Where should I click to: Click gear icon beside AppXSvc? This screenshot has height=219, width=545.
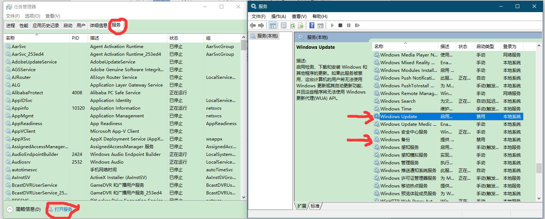point(8,139)
